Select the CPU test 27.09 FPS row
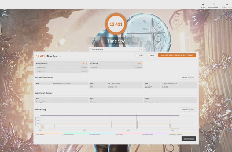The width and height of the screenshot is (232, 152). (116, 67)
